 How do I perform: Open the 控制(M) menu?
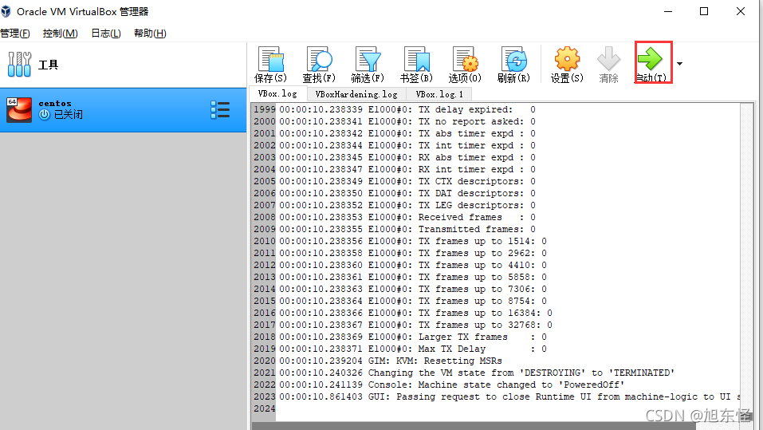[61, 34]
